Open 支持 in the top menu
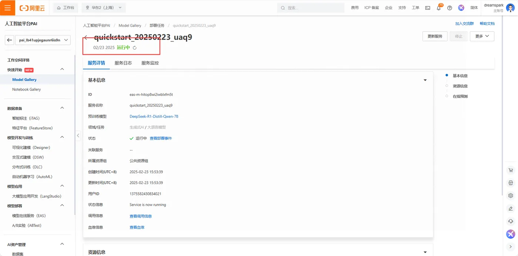This screenshot has height=256, width=518. pos(402,8)
